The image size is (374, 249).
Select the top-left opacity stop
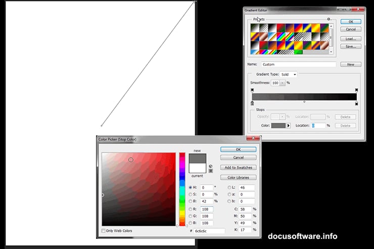[252, 90]
